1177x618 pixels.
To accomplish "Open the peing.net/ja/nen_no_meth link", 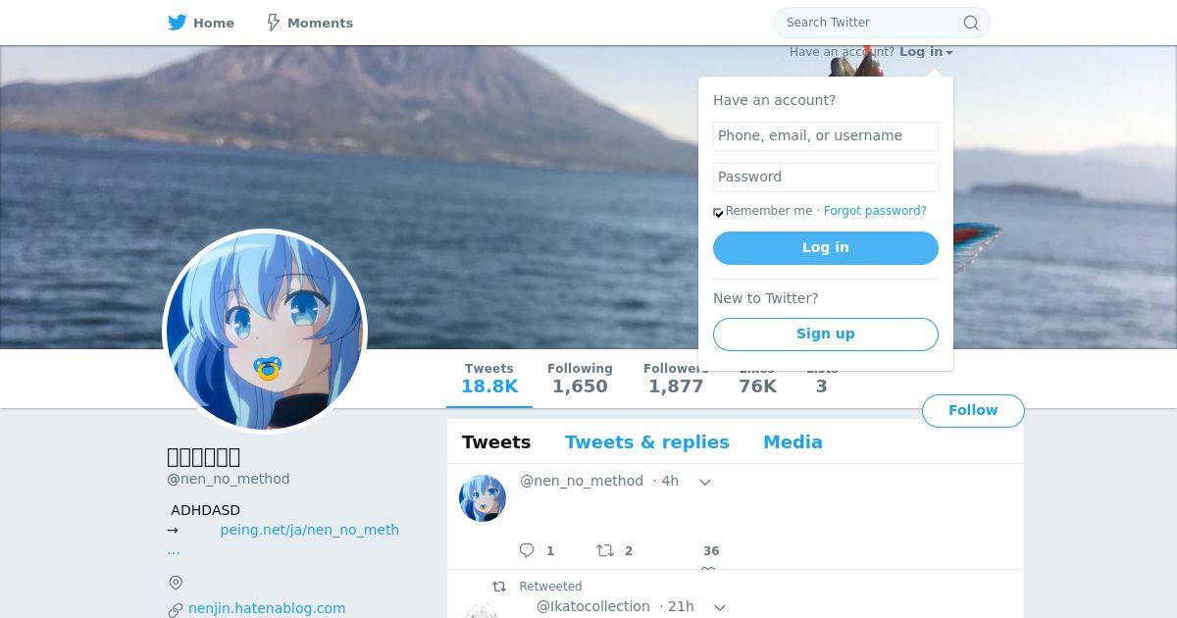I will [x=310, y=530].
